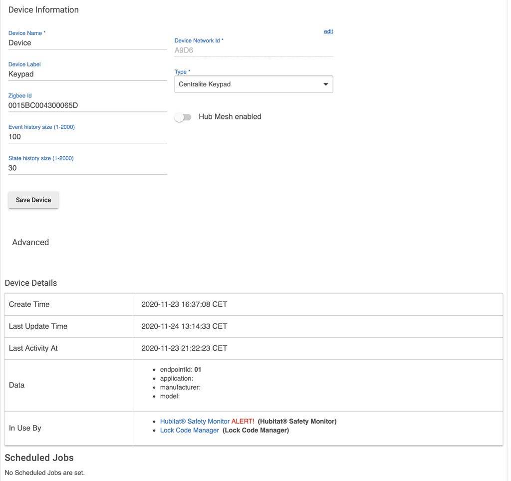Open the Lock Code Manager link
511x481 pixels.
pyautogui.click(x=189, y=430)
